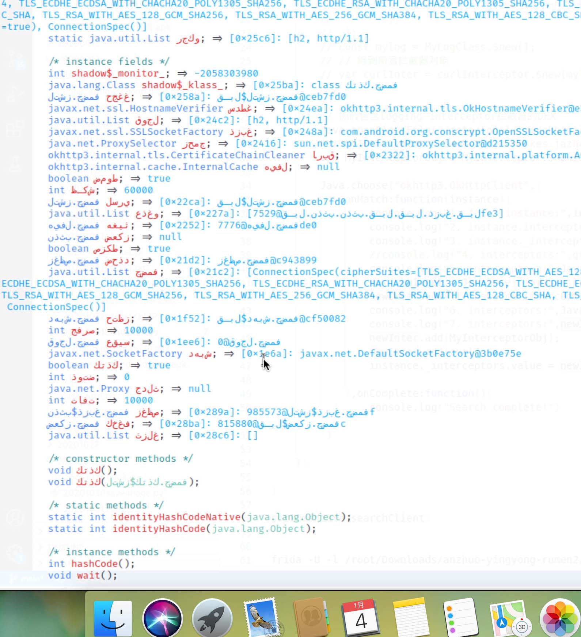Click the "/* constructor methods */" comment

point(121,459)
